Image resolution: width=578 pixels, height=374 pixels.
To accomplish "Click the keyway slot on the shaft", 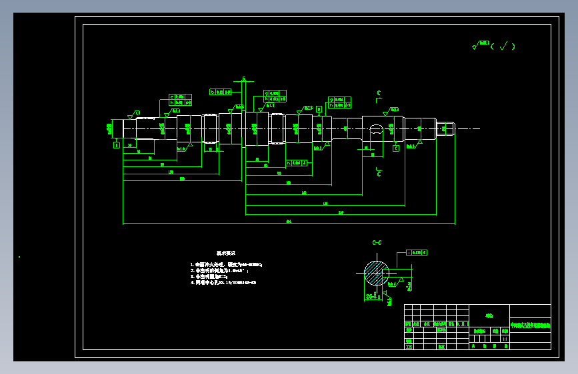I will [377, 129].
